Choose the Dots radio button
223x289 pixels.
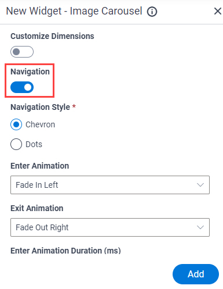(x=16, y=144)
